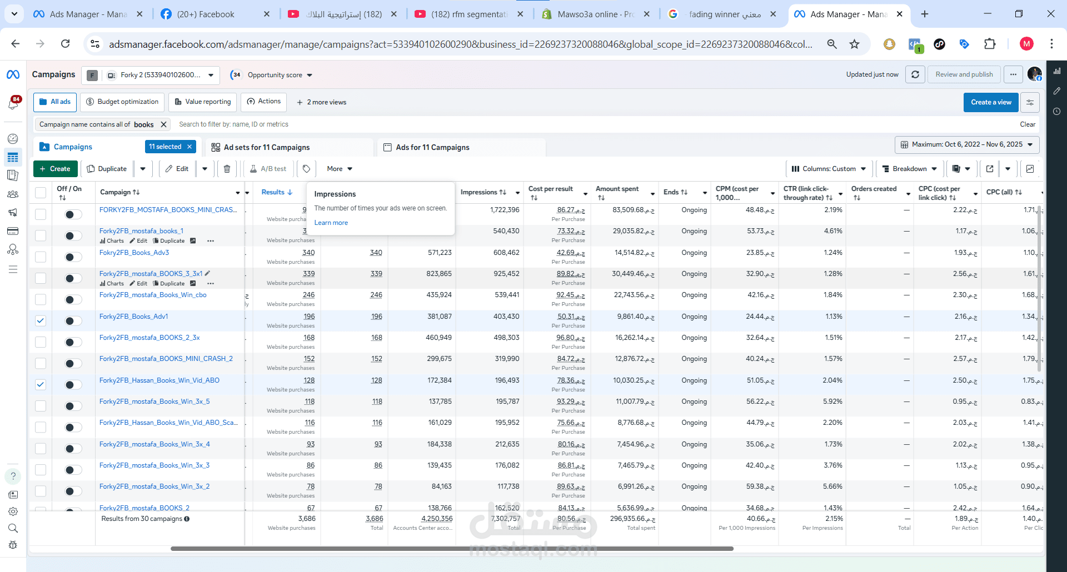1067x572 pixels.
Task: Open the Meta logo home icon
Action: pyautogui.click(x=13, y=74)
